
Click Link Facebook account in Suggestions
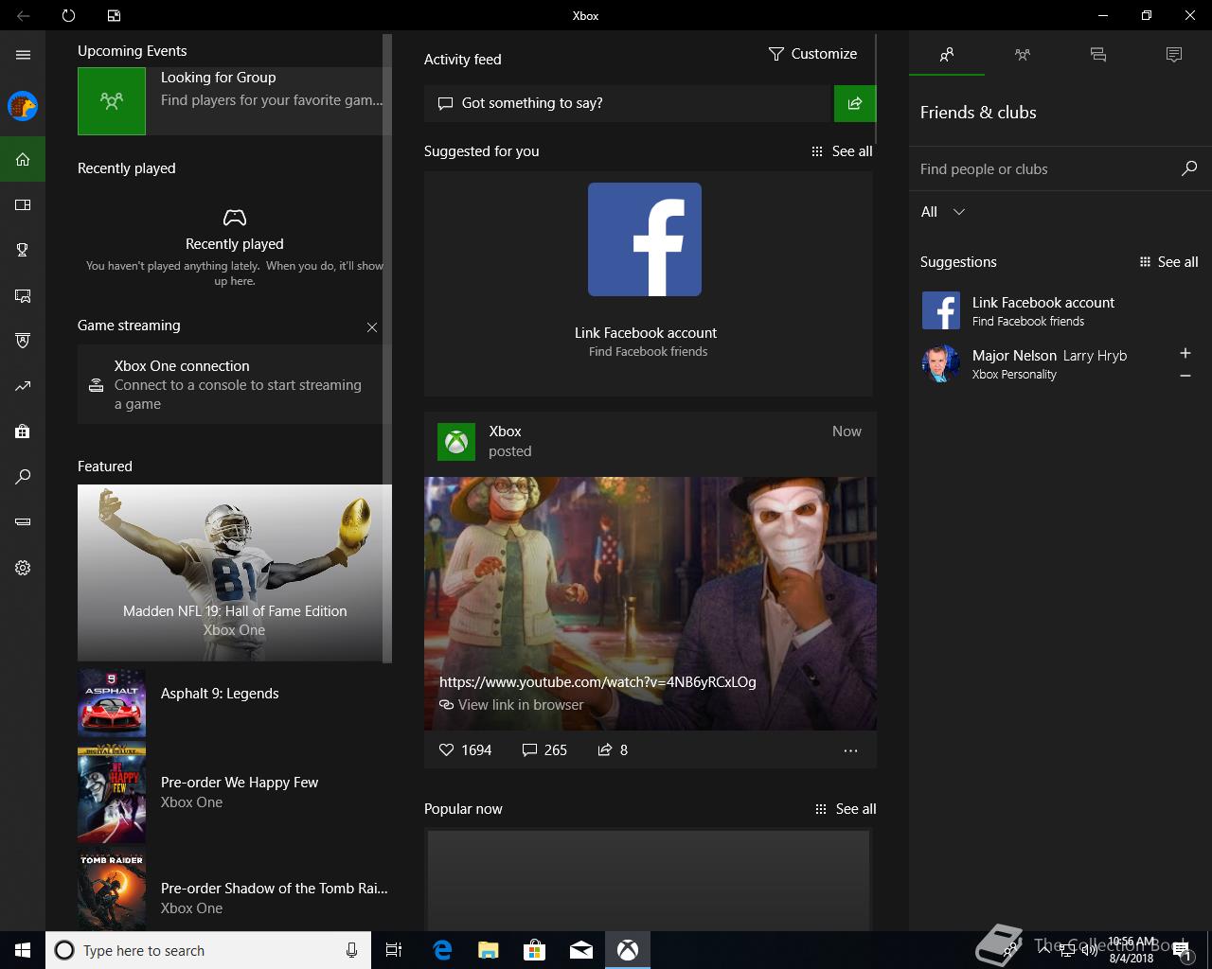click(x=1060, y=310)
